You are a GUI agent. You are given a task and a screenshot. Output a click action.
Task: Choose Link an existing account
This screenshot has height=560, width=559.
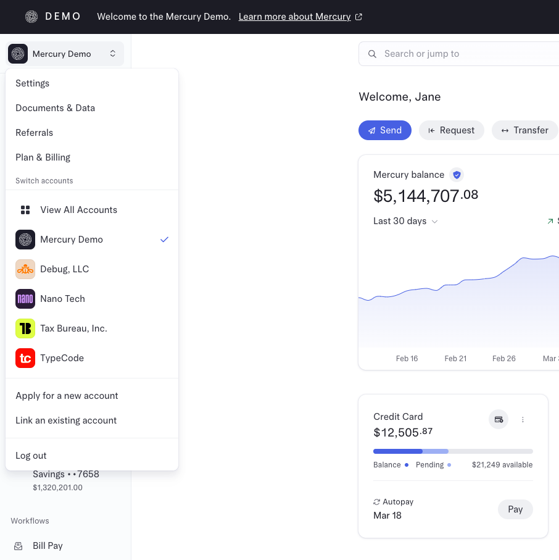(x=92, y=420)
